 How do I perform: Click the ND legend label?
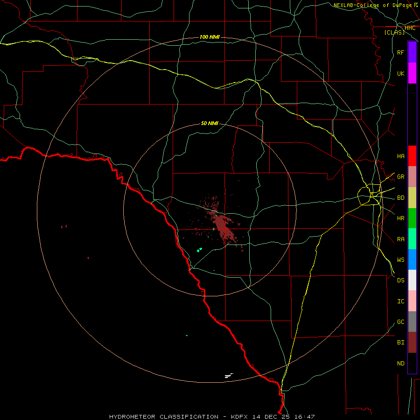pyautogui.click(x=401, y=363)
